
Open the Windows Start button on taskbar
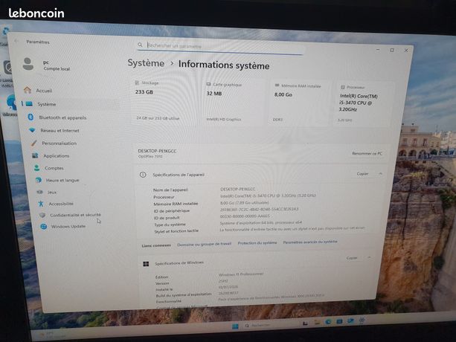235,326
